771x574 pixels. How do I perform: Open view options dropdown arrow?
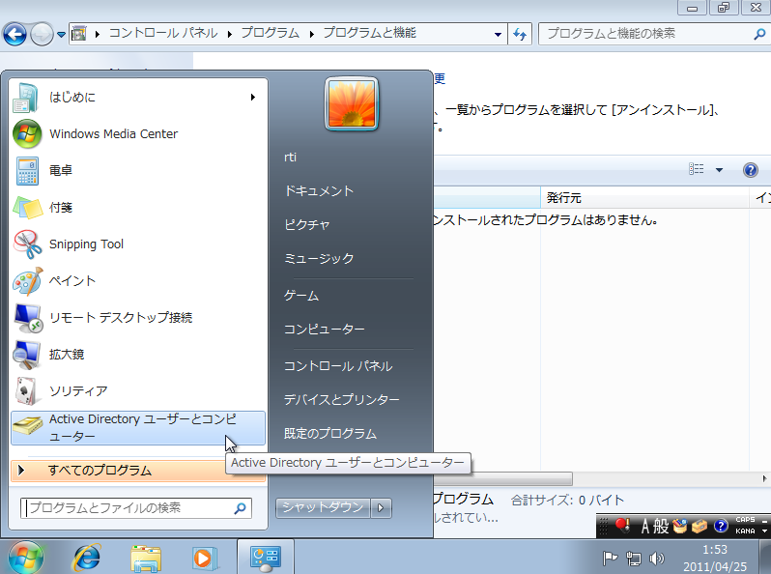(x=719, y=170)
